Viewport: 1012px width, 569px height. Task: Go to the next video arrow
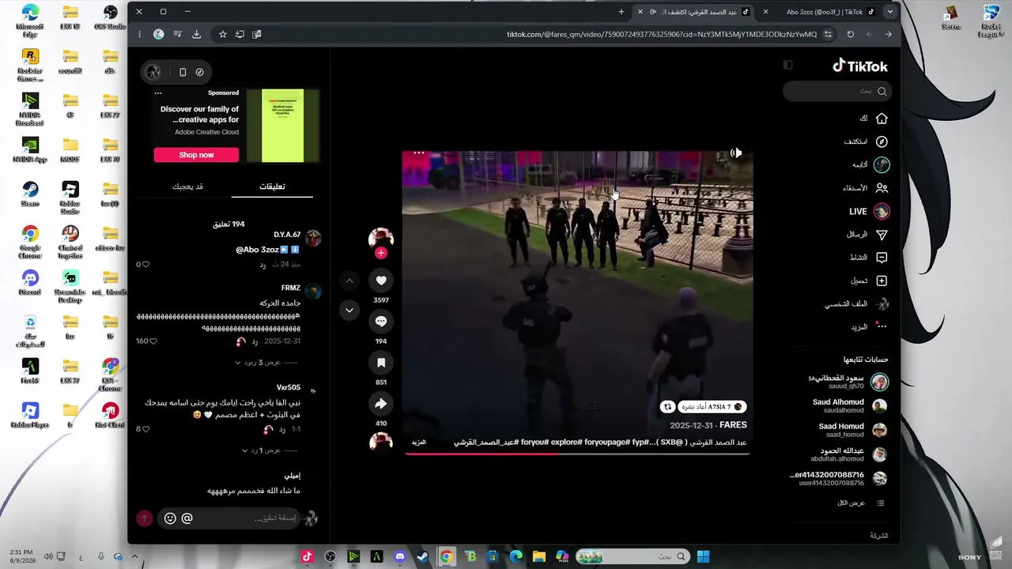click(x=349, y=310)
